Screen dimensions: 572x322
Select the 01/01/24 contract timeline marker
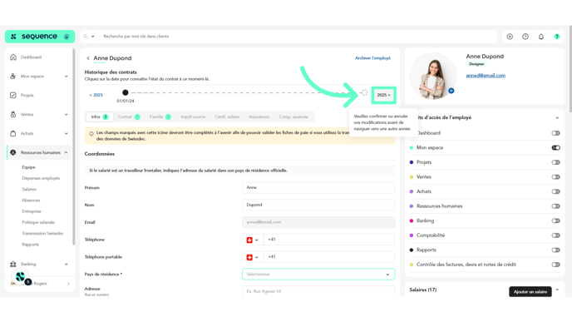pyautogui.click(x=125, y=92)
